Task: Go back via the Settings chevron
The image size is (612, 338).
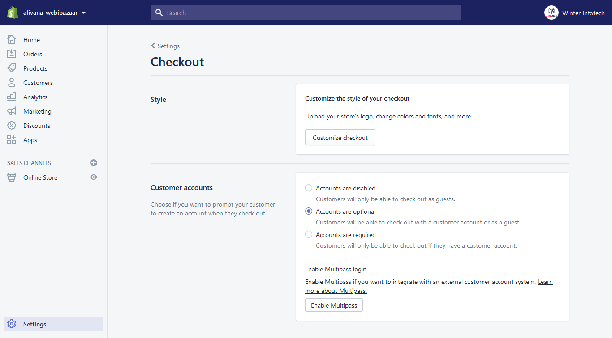Action: (x=153, y=46)
